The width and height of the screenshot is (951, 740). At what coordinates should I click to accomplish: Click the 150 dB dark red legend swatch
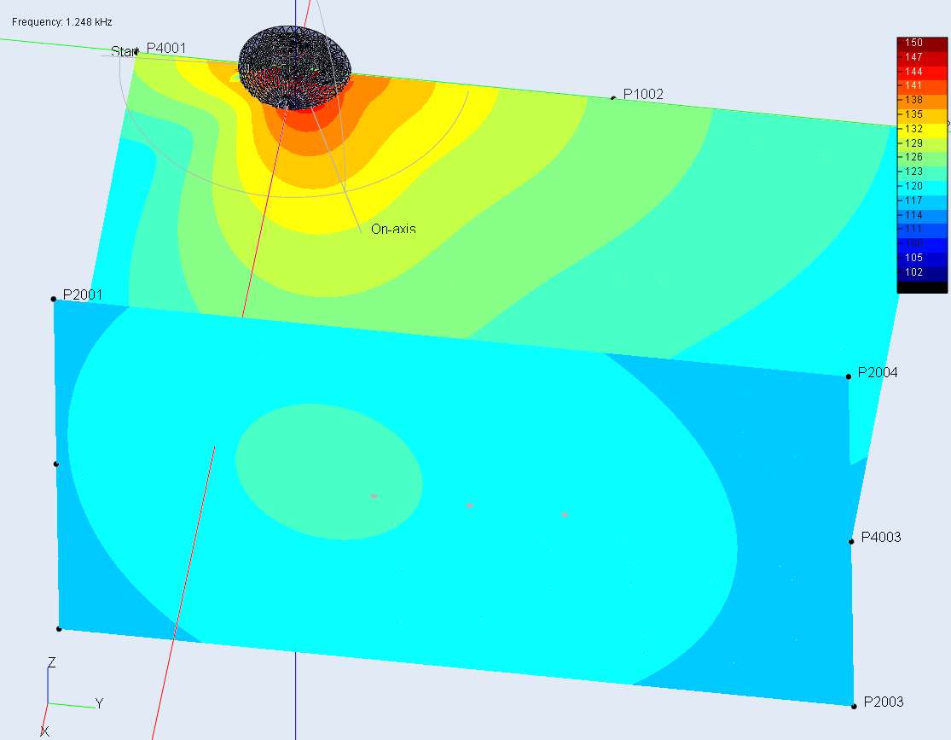pos(922,44)
